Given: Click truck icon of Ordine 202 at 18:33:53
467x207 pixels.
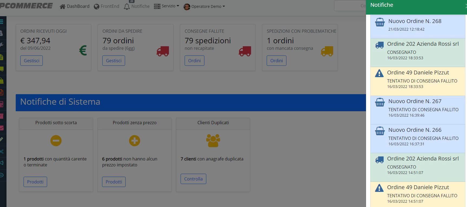Looking at the screenshot, I should 379,45.
